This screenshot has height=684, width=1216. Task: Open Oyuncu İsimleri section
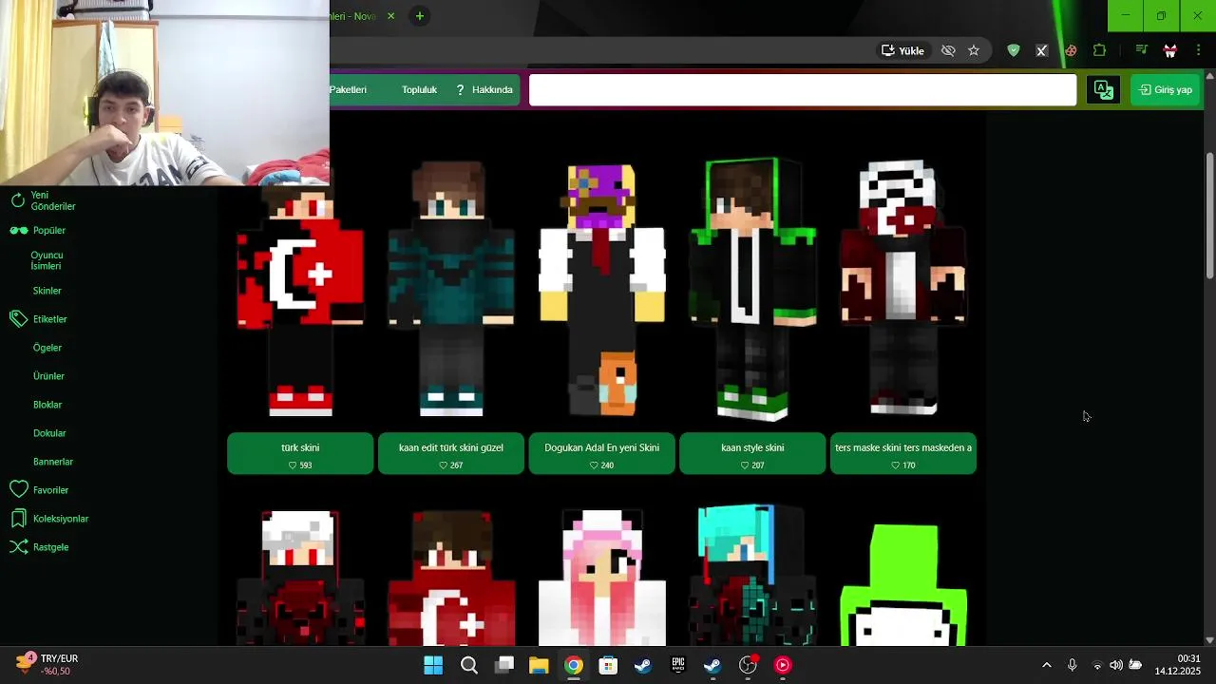point(47,260)
